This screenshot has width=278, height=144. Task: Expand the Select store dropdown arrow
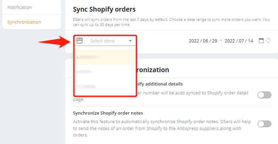click(x=130, y=41)
